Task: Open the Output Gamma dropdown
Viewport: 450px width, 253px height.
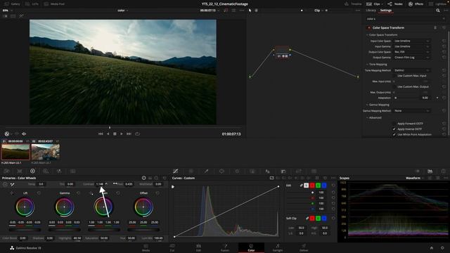Action: click(411, 58)
